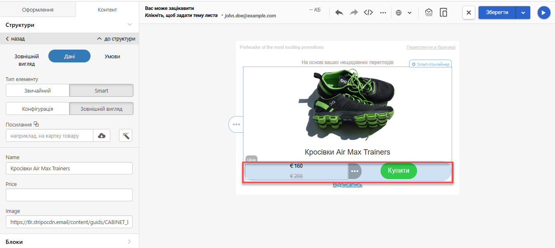The height and width of the screenshot is (248, 555).
Task: Click the price block ellipsis handle
Action: pos(355,171)
